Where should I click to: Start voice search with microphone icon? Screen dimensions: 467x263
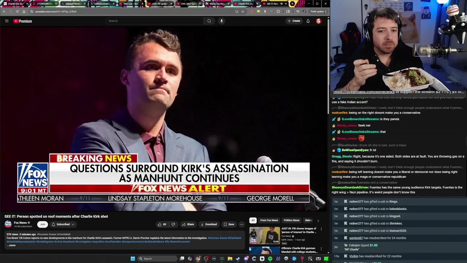click(221, 21)
